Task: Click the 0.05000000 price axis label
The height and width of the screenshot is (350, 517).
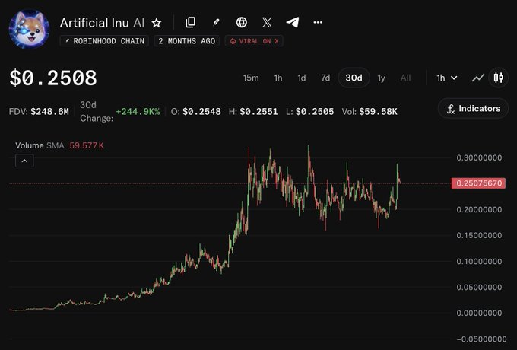Action: pyautogui.click(x=480, y=287)
